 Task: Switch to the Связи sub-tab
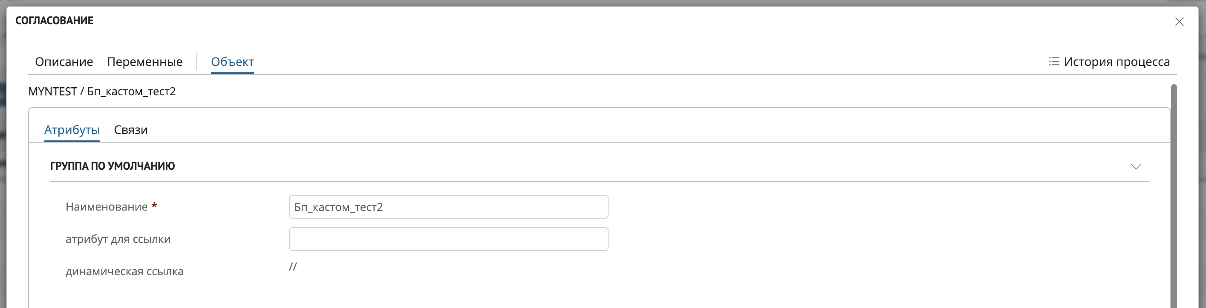click(x=131, y=130)
